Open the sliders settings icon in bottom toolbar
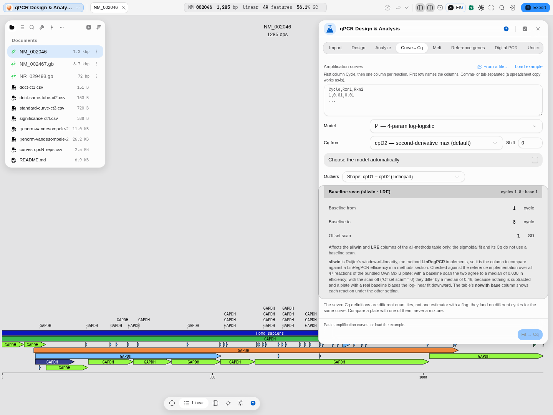Screen dimensions: 553x415 (x=240, y=403)
